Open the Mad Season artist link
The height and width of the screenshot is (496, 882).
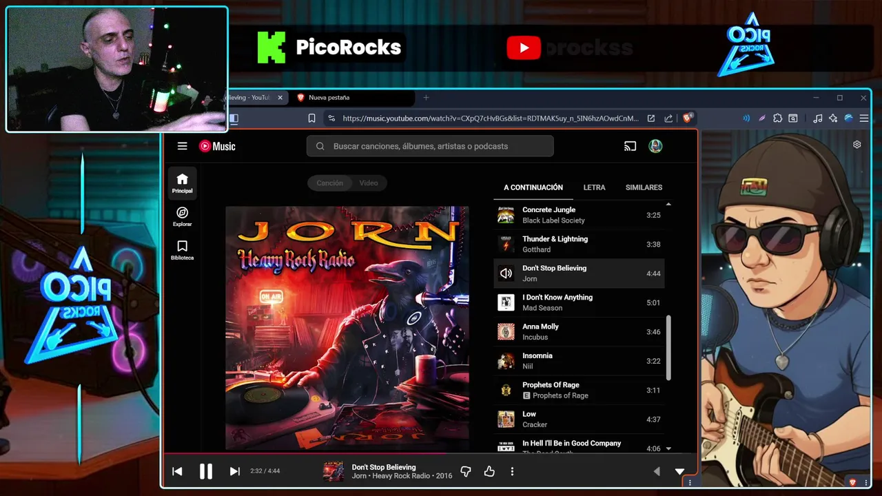pyautogui.click(x=542, y=308)
